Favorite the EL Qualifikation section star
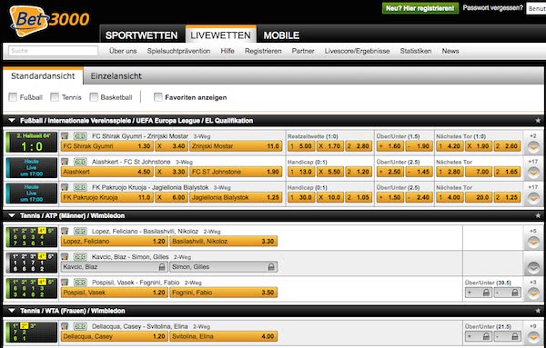The width and height of the screenshot is (546, 348). point(538,121)
